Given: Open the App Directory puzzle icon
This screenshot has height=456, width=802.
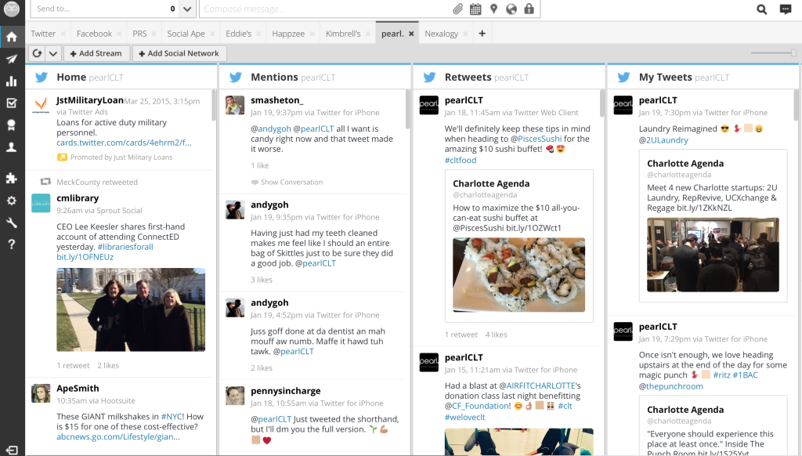Looking at the screenshot, I should [x=11, y=178].
